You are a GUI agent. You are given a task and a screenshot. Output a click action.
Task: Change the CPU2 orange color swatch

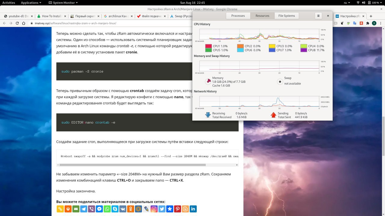(x=240, y=46)
